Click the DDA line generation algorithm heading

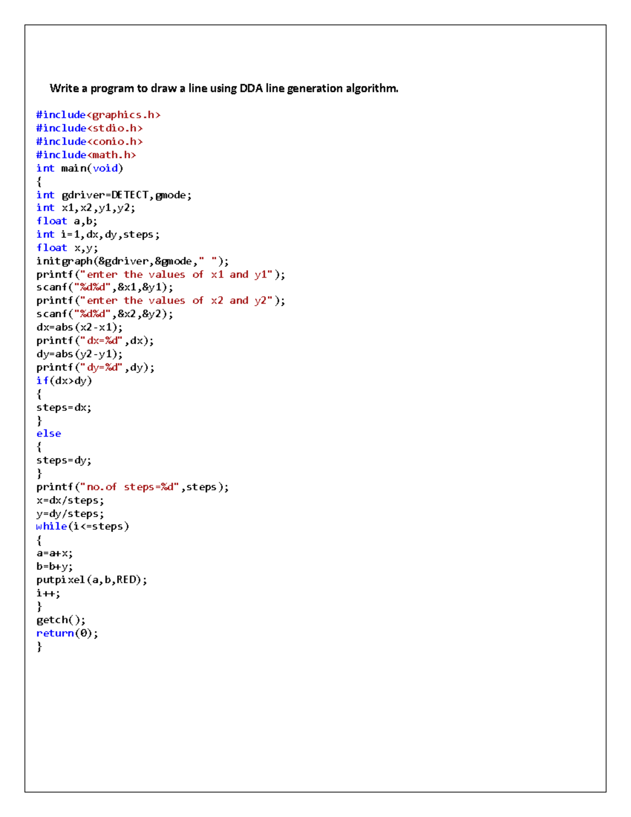(223, 88)
